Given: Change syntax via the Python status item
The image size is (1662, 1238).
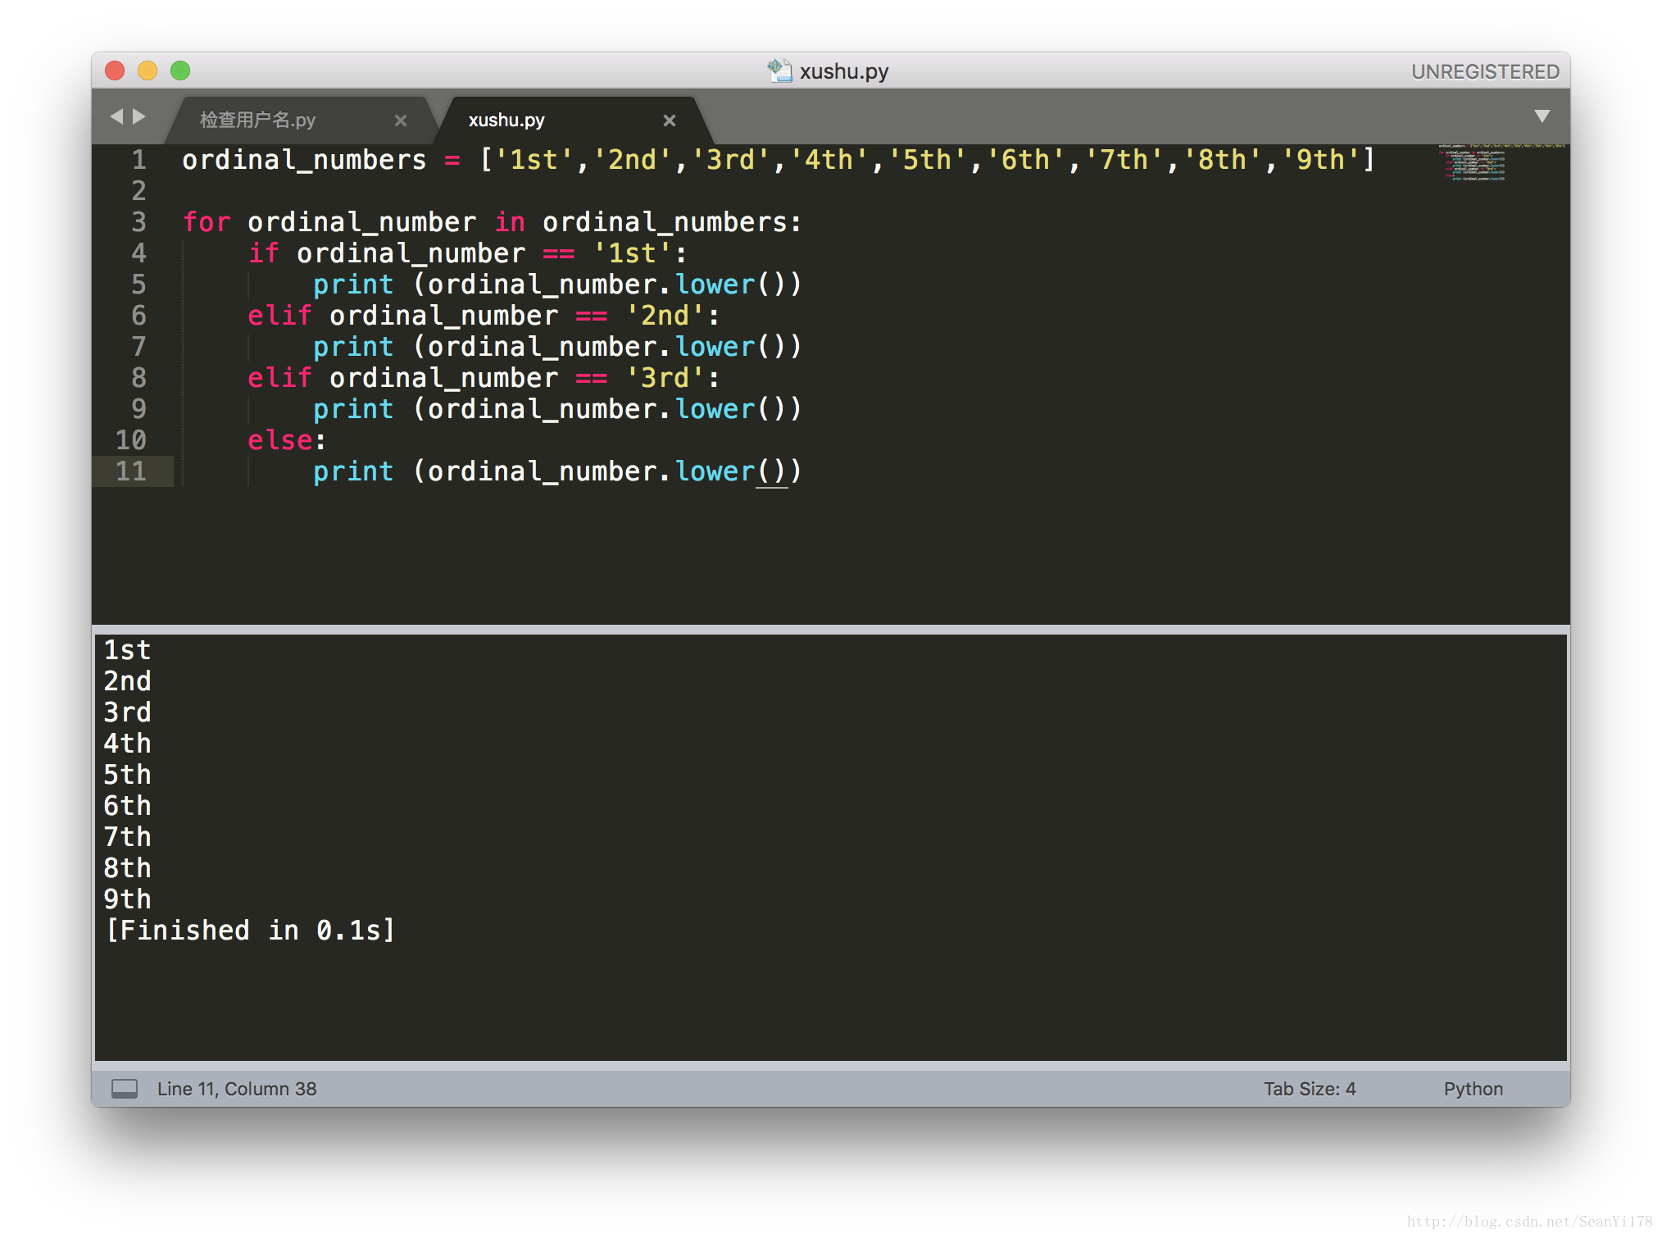Looking at the screenshot, I should click(1473, 1089).
